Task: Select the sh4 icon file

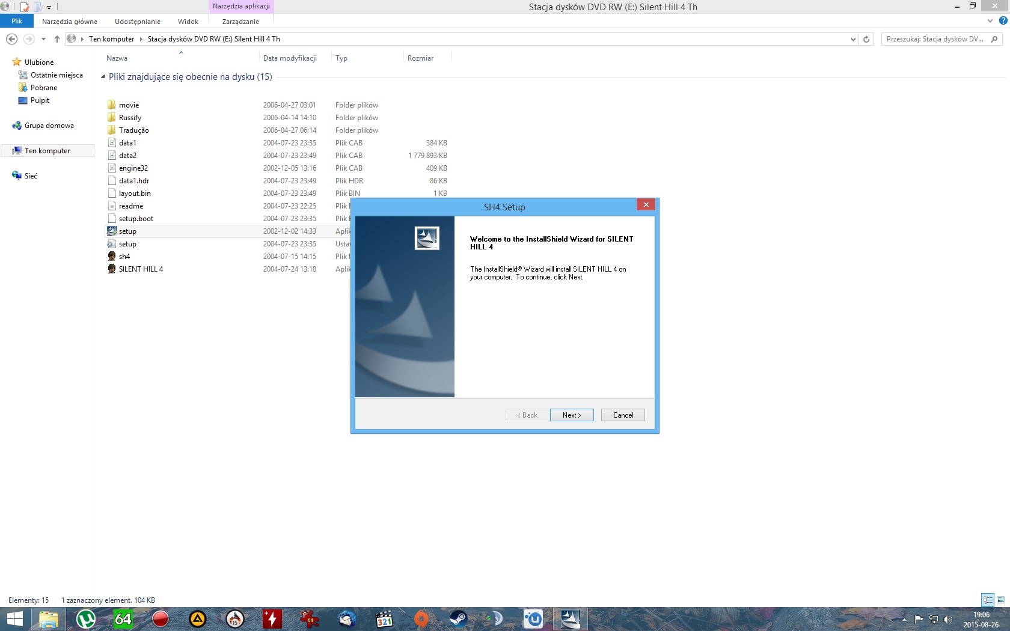Action: (124, 257)
